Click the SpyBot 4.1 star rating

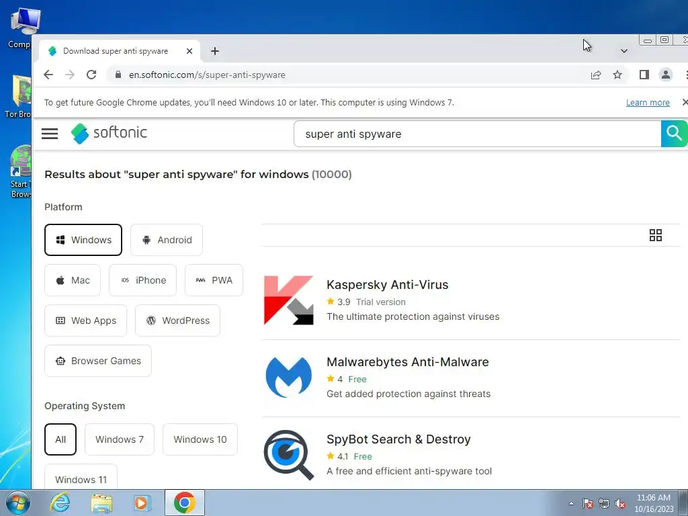tap(337, 456)
